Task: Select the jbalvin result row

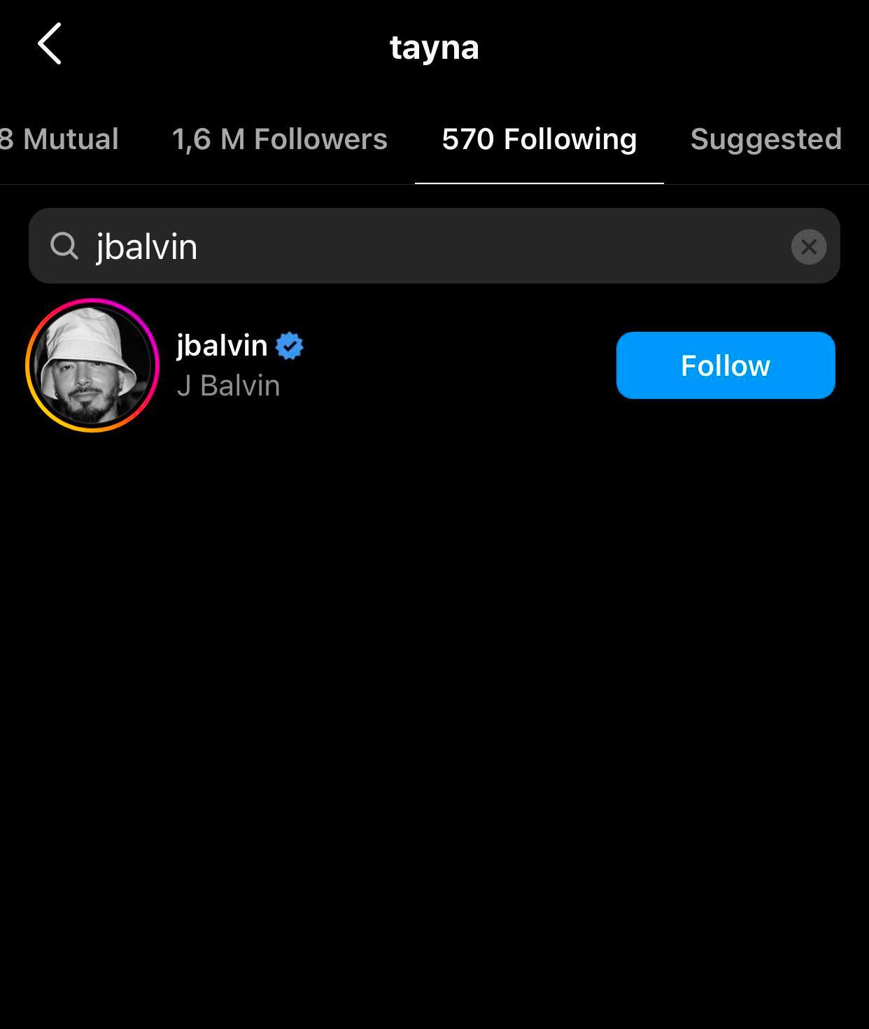Action: [434, 365]
